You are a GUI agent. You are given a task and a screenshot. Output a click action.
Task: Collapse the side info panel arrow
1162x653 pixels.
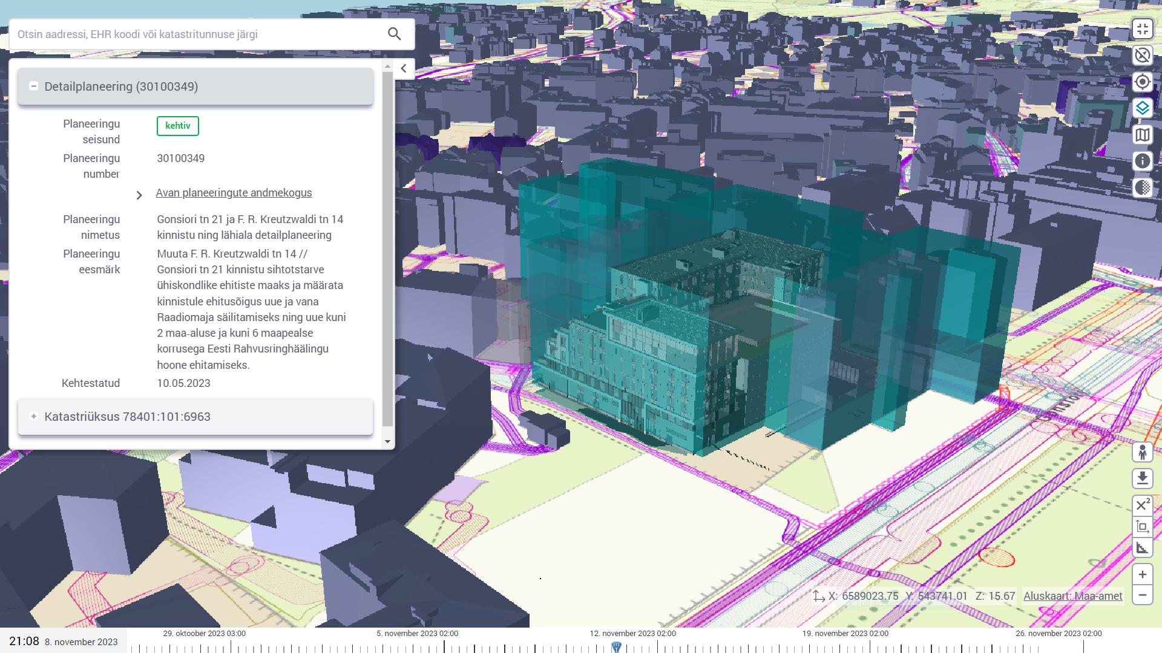click(404, 68)
